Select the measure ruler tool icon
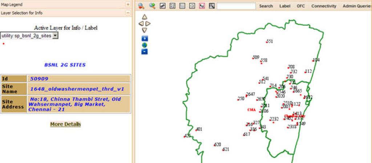The height and width of the screenshot is (163, 372). (x=162, y=6)
